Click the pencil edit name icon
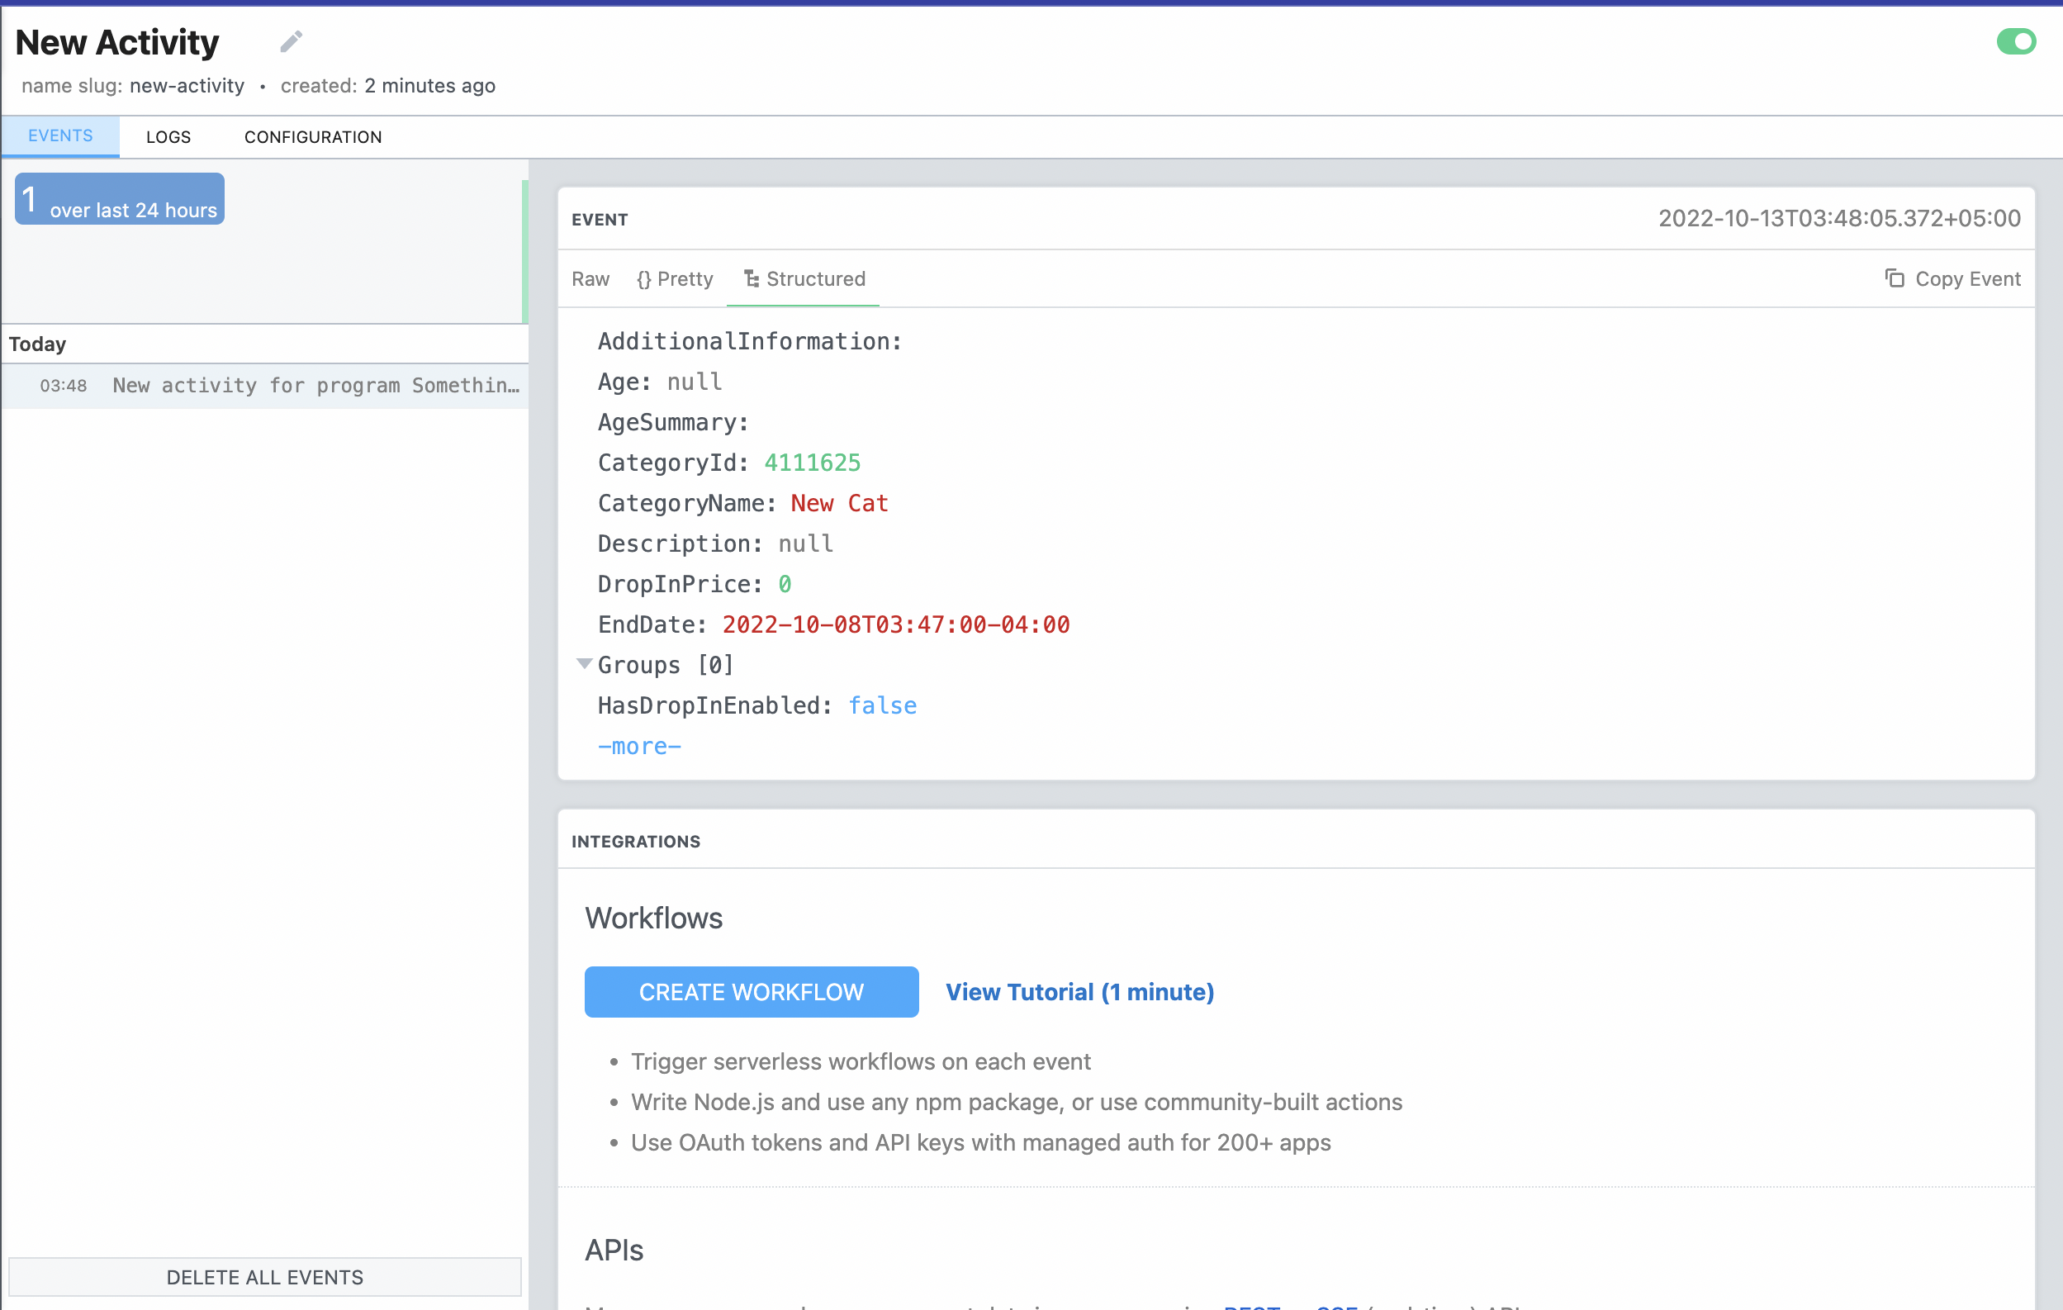This screenshot has width=2063, height=1310. [292, 41]
